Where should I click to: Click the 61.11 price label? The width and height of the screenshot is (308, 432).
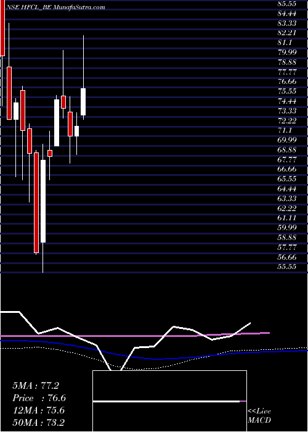pyautogui.click(x=287, y=218)
